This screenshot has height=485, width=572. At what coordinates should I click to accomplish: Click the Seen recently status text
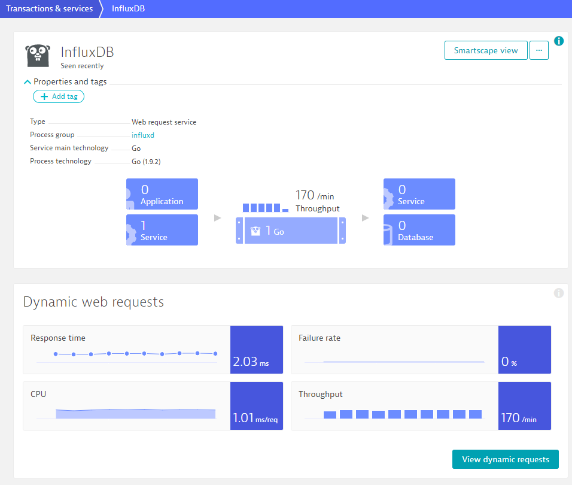click(x=82, y=66)
